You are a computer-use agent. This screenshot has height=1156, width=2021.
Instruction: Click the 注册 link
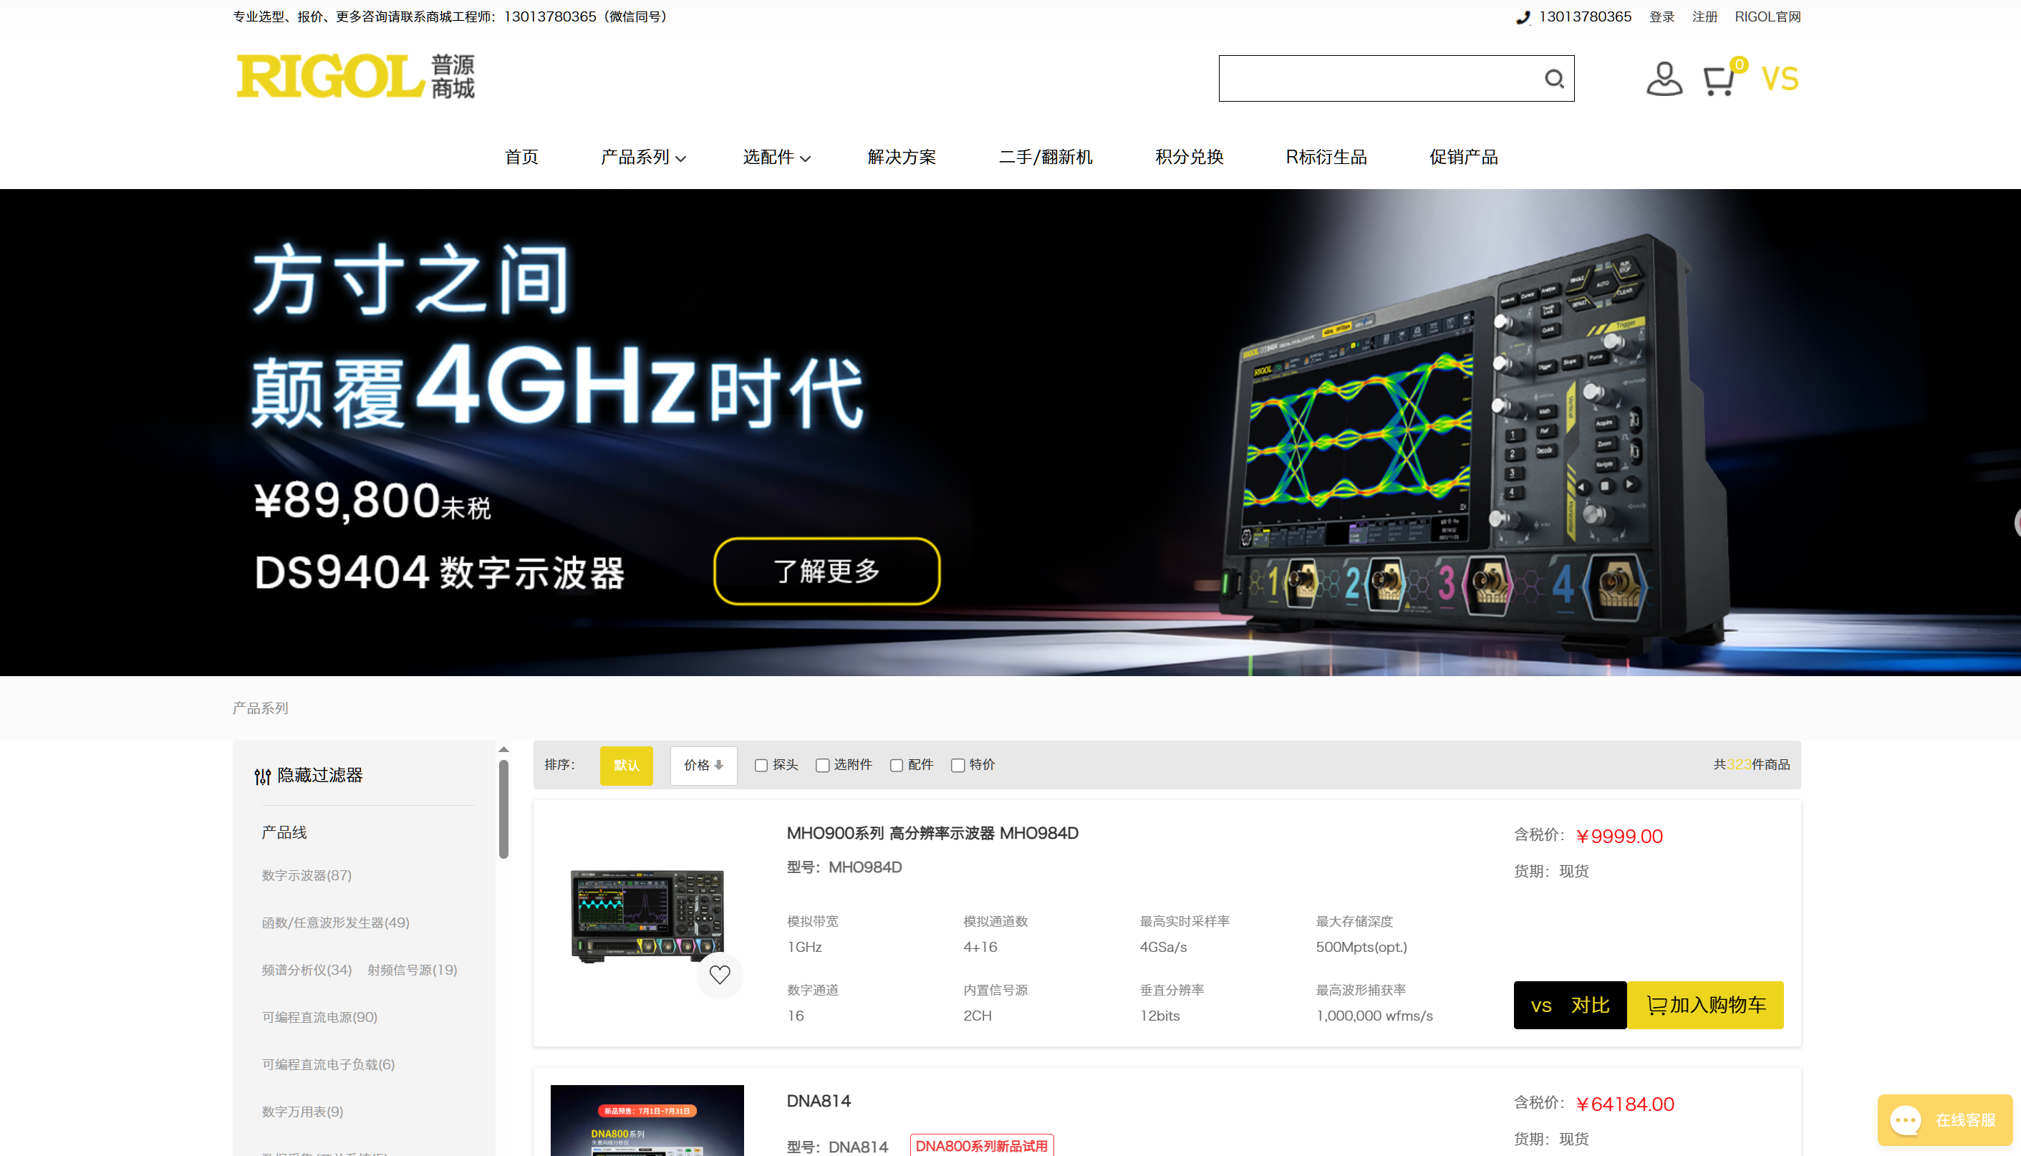point(1704,16)
